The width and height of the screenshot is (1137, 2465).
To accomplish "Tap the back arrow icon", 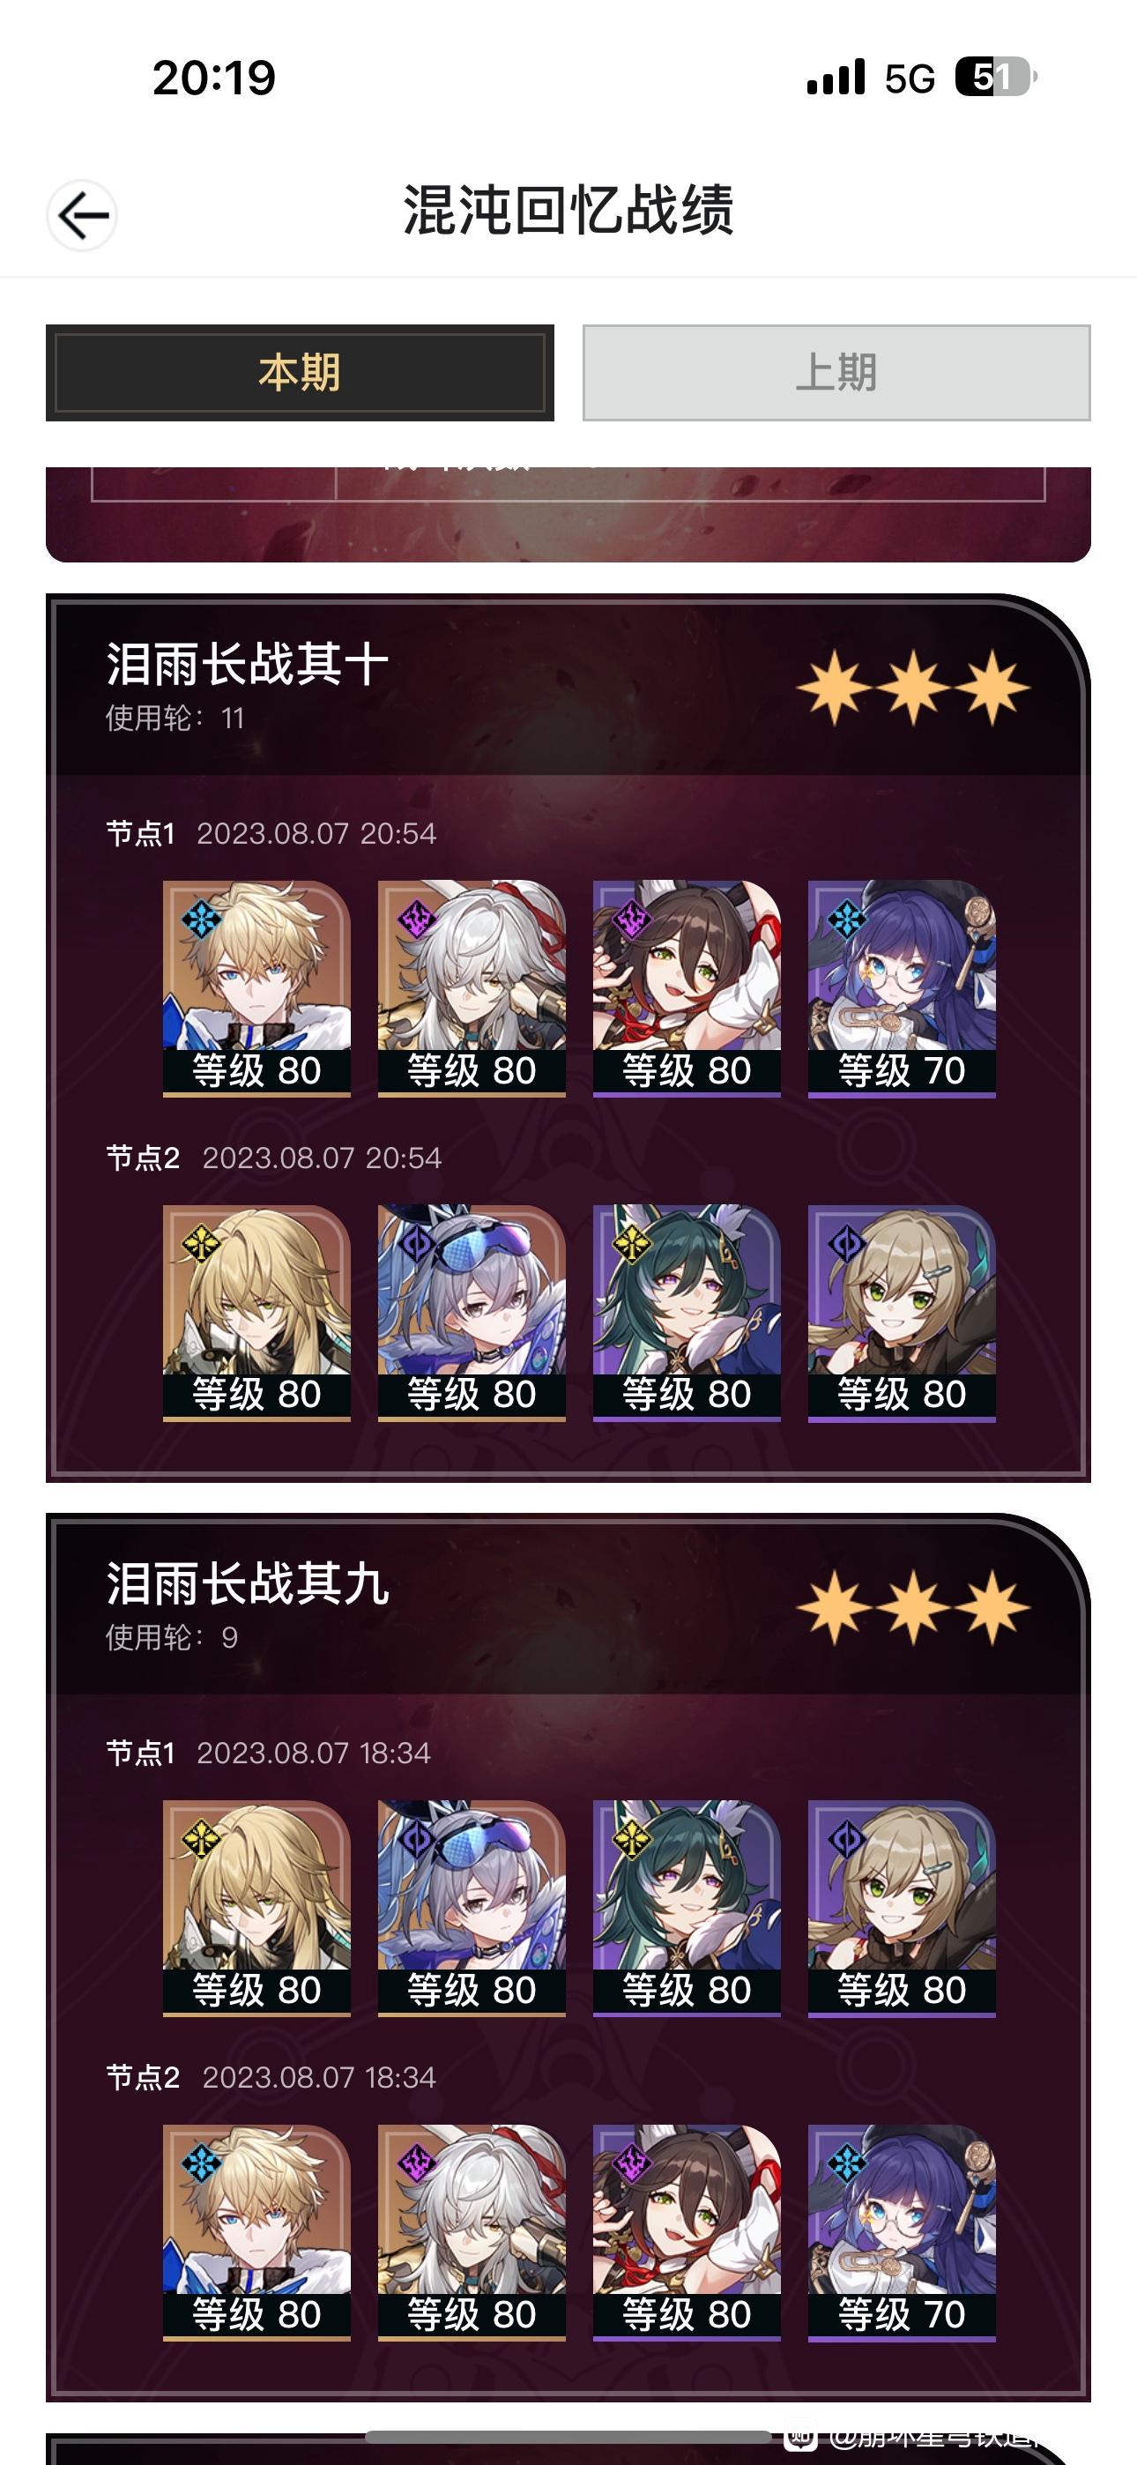I will pos(82,215).
